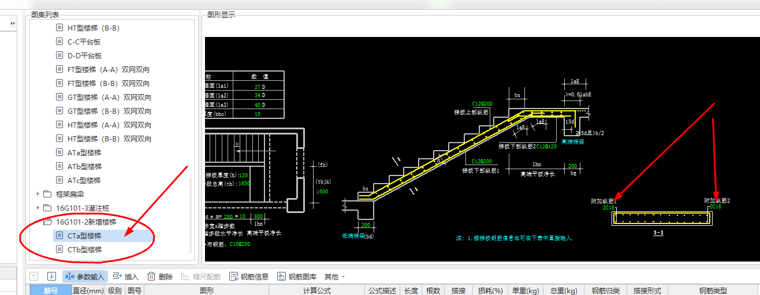Click 图号 column header
The image size is (760, 295).
(x=135, y=291)
